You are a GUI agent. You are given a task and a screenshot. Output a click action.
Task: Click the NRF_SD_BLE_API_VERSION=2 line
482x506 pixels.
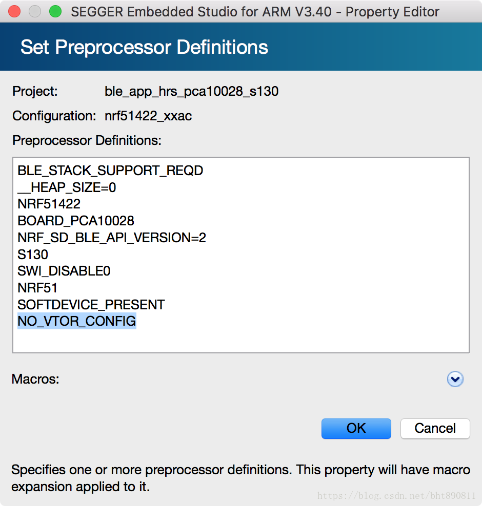[x=112, y=238]
